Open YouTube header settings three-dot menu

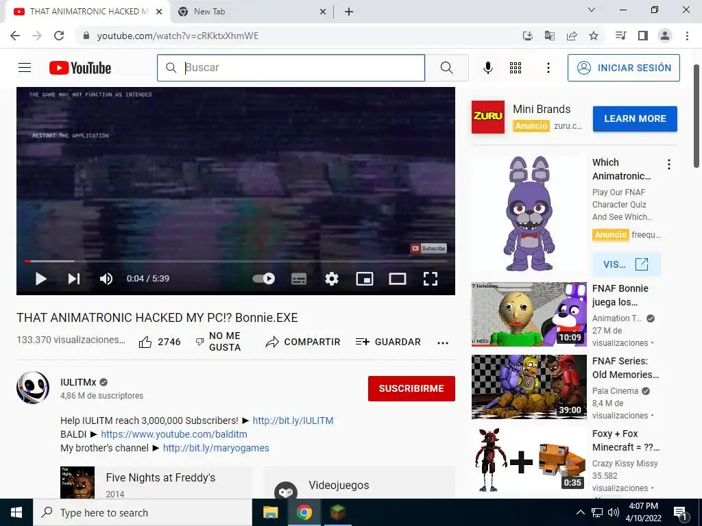tap(548, 68)
